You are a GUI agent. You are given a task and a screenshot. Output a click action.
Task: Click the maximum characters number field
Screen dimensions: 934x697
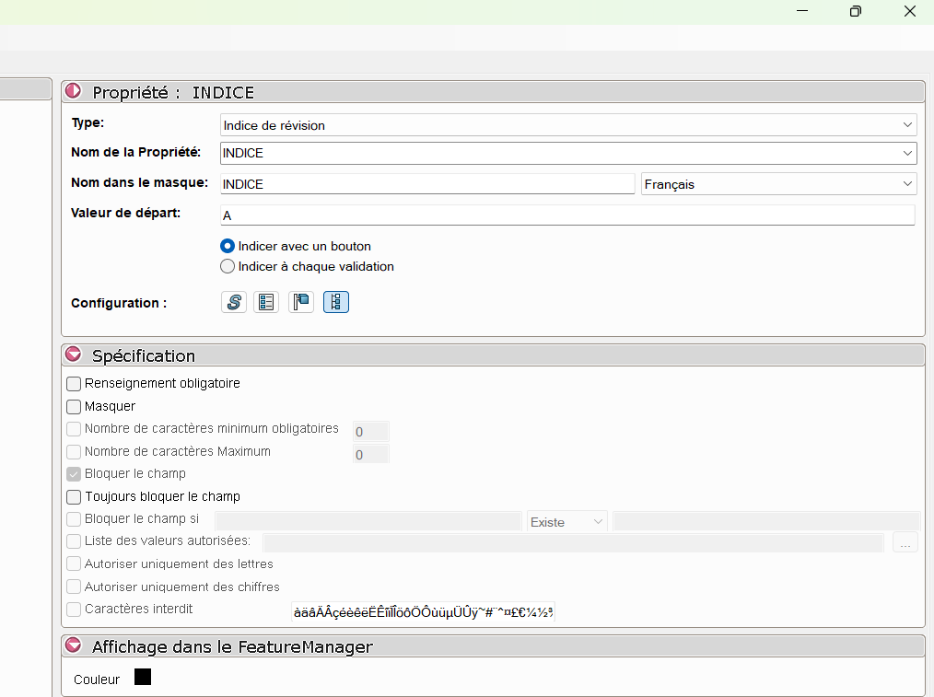[x=371, y=455]
